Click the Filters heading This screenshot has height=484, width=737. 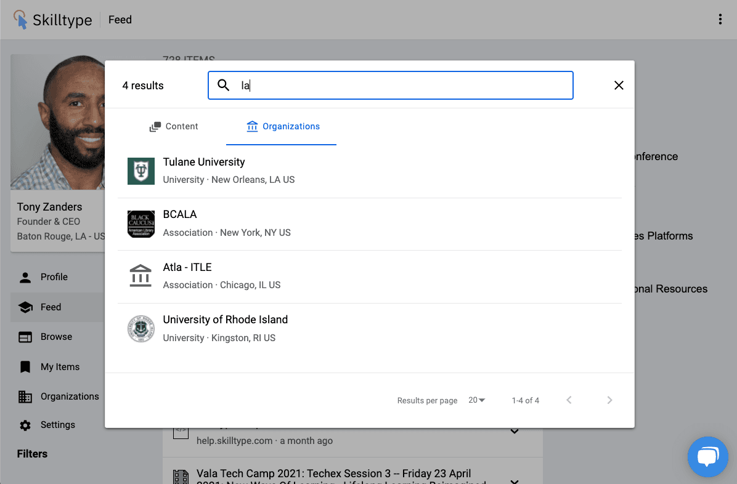[33, 454]
